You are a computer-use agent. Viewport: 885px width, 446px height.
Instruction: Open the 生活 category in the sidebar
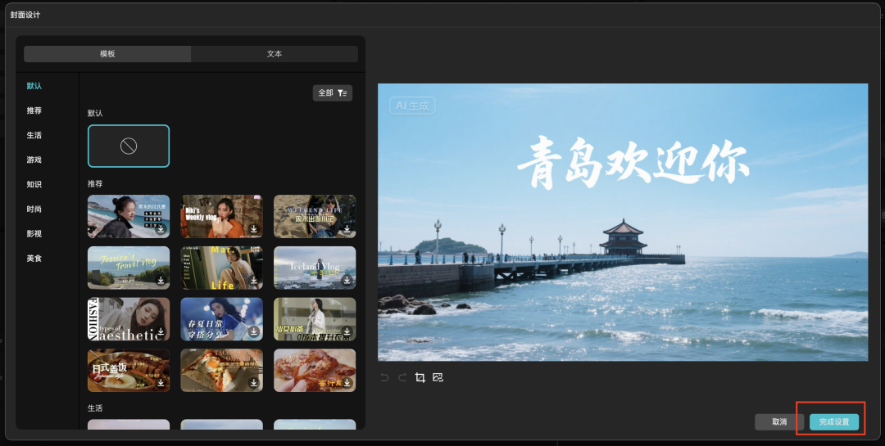tap(34, 135)
